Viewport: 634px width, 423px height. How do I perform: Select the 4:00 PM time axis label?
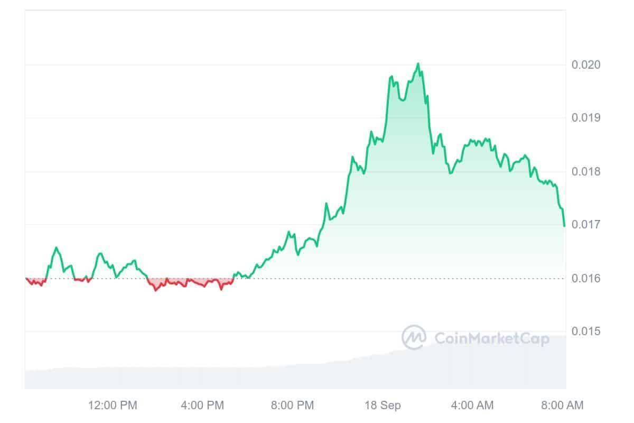(202, 406)
